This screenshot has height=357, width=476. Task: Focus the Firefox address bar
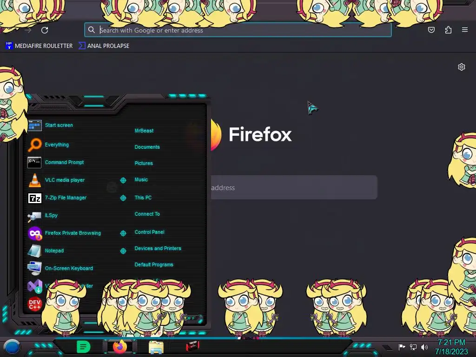pos(238,30)
